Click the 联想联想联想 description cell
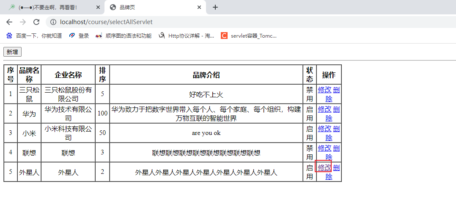 (x=206, y=152)
